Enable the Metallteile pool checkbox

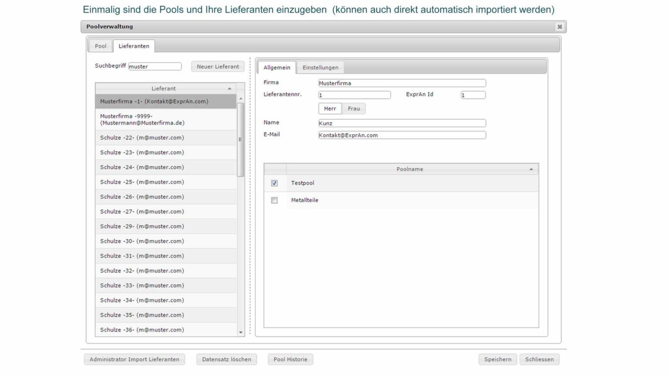(x=274, y=200)
